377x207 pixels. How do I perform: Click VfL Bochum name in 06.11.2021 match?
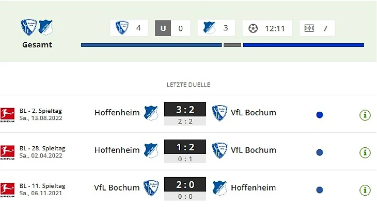pyautogui.click(x=117, y=187)
